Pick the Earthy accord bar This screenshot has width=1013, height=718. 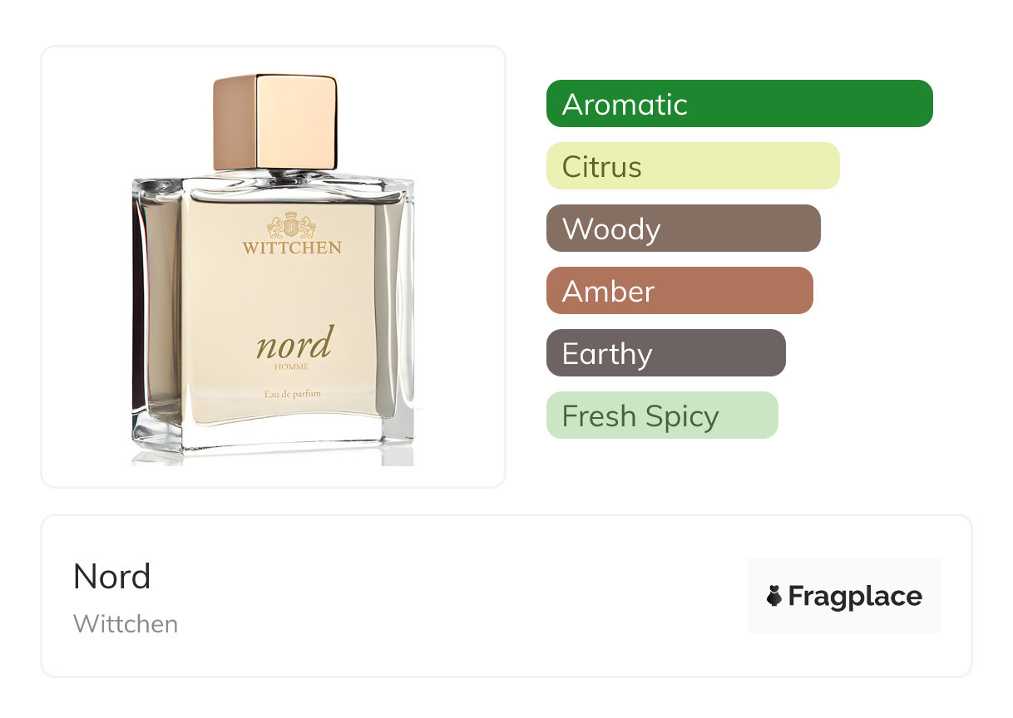pyautogui.click(x=666, y=353)
